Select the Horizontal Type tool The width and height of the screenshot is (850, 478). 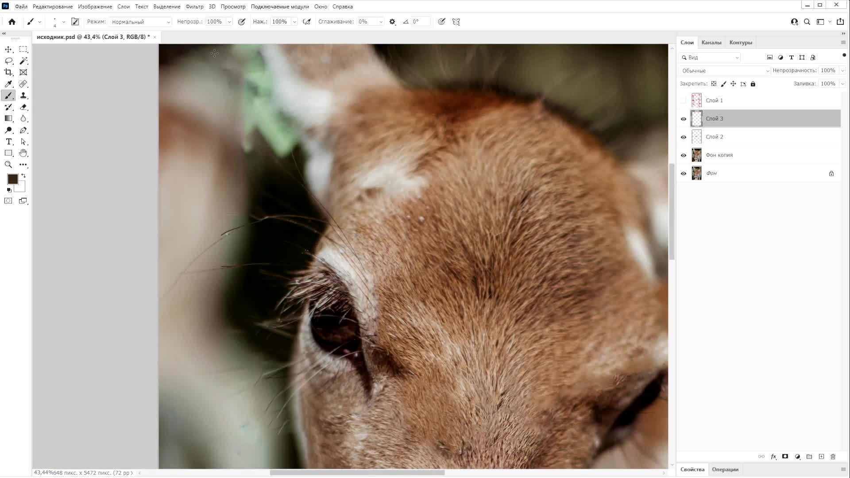click(8, 142)
